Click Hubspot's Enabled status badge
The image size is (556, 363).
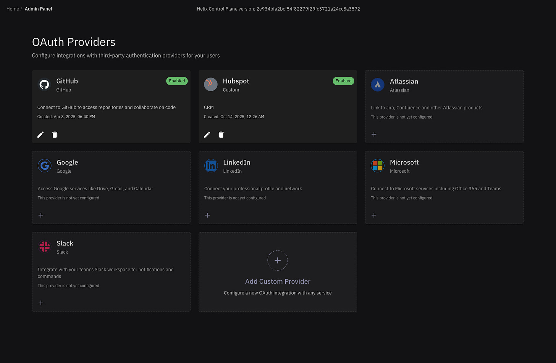(343, 81)
